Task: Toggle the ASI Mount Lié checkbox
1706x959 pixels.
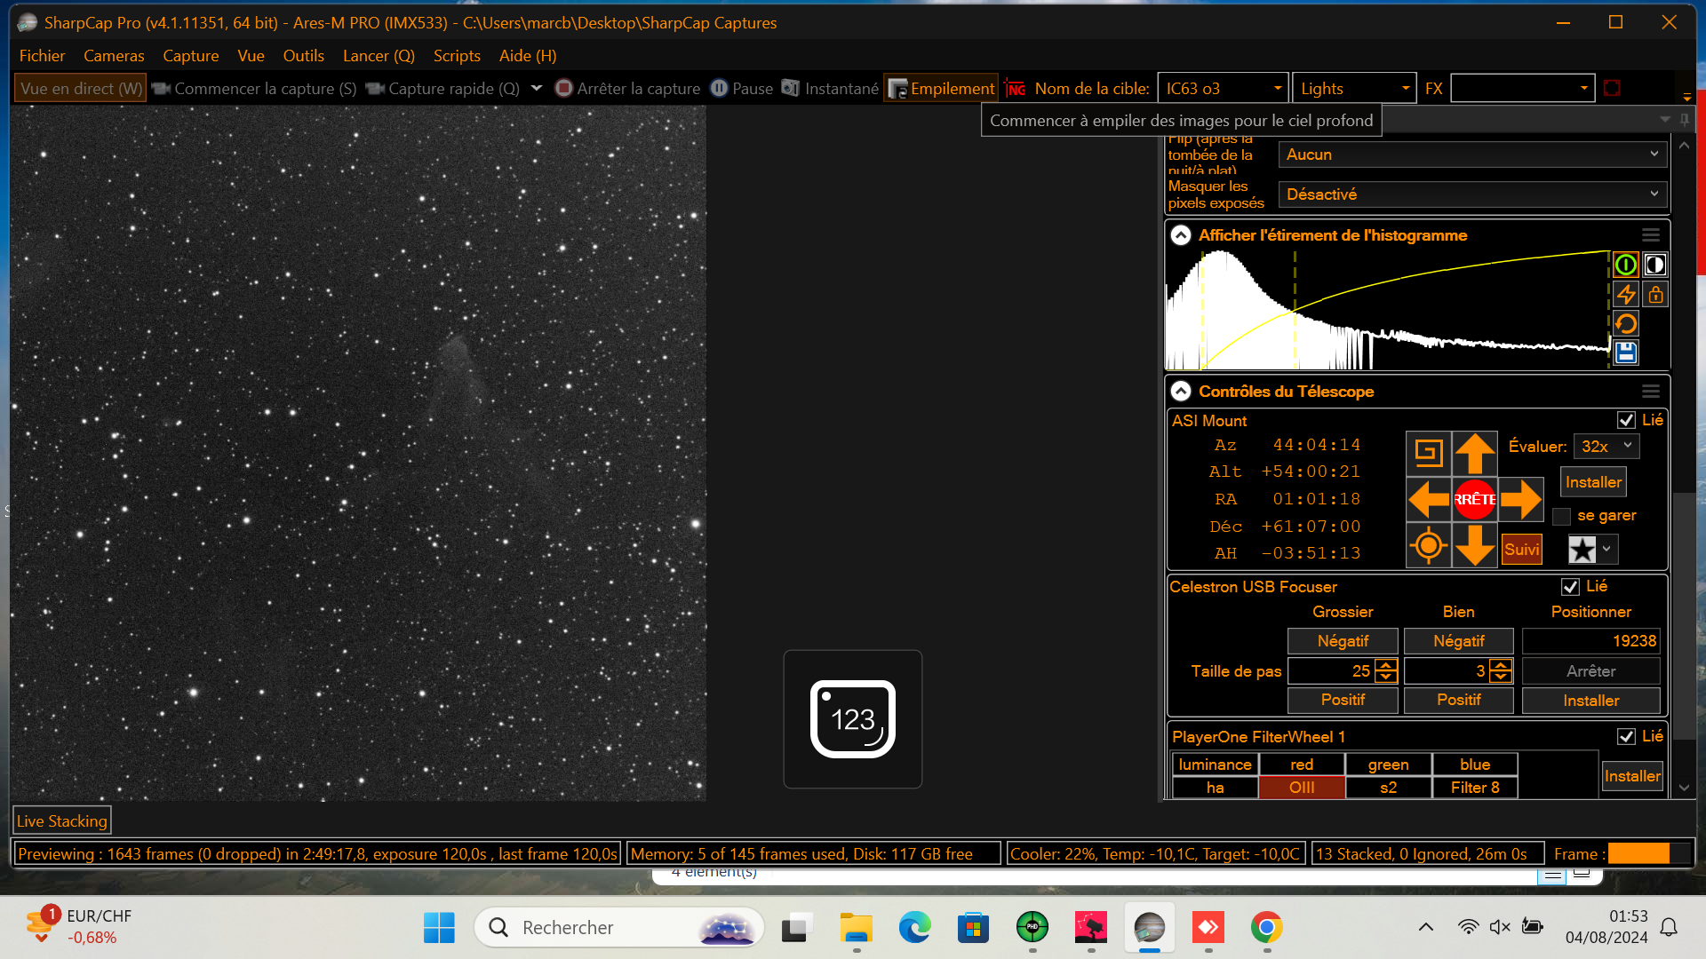Action: [1626, 420]
